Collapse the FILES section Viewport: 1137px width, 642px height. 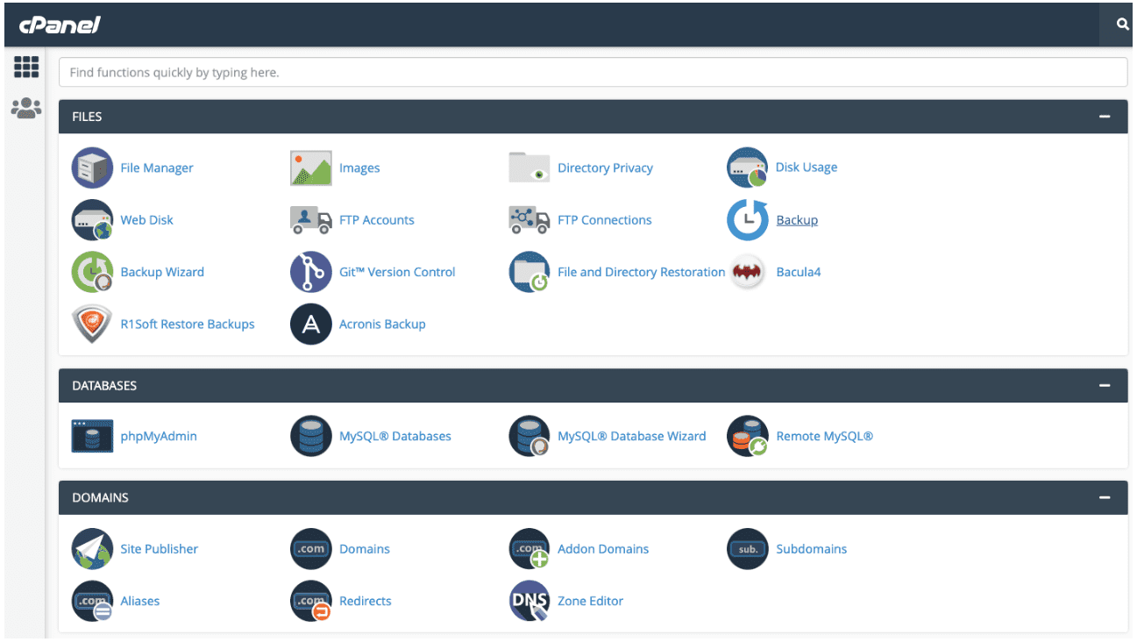[1105, 117]
